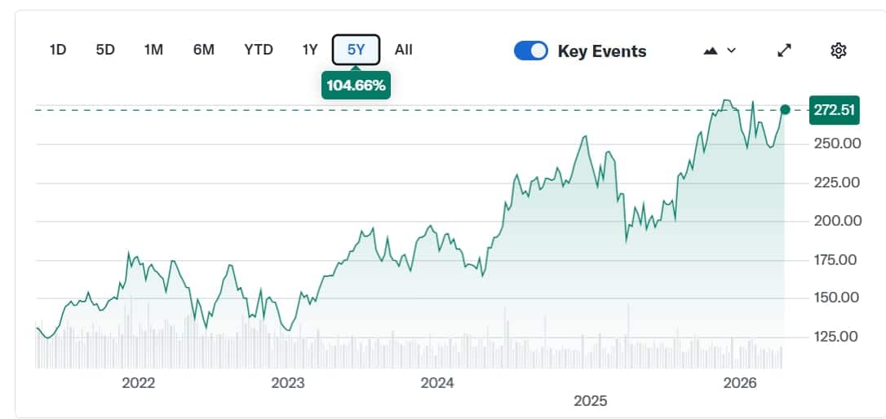Select the YTD range
Image resolution: width=886 pixels, height=419 pixels.
point(259,50)
